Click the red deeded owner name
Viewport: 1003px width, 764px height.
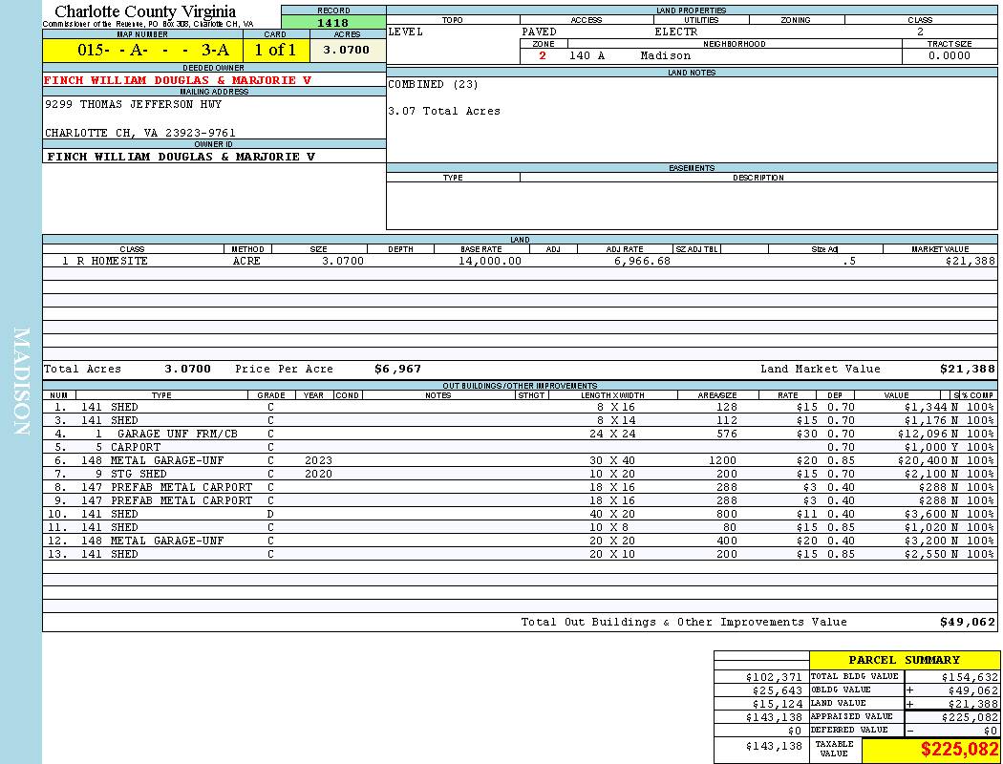(x=178, y=81)
